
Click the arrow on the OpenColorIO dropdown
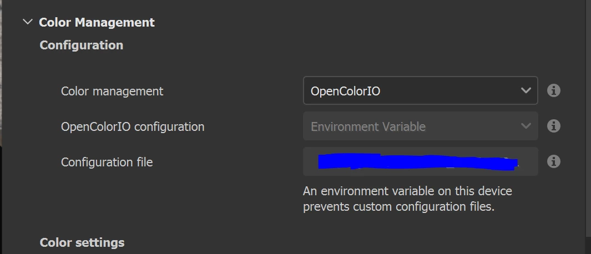[x=526, y=90]
